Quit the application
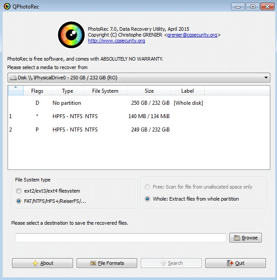 (x=236, y=263)
